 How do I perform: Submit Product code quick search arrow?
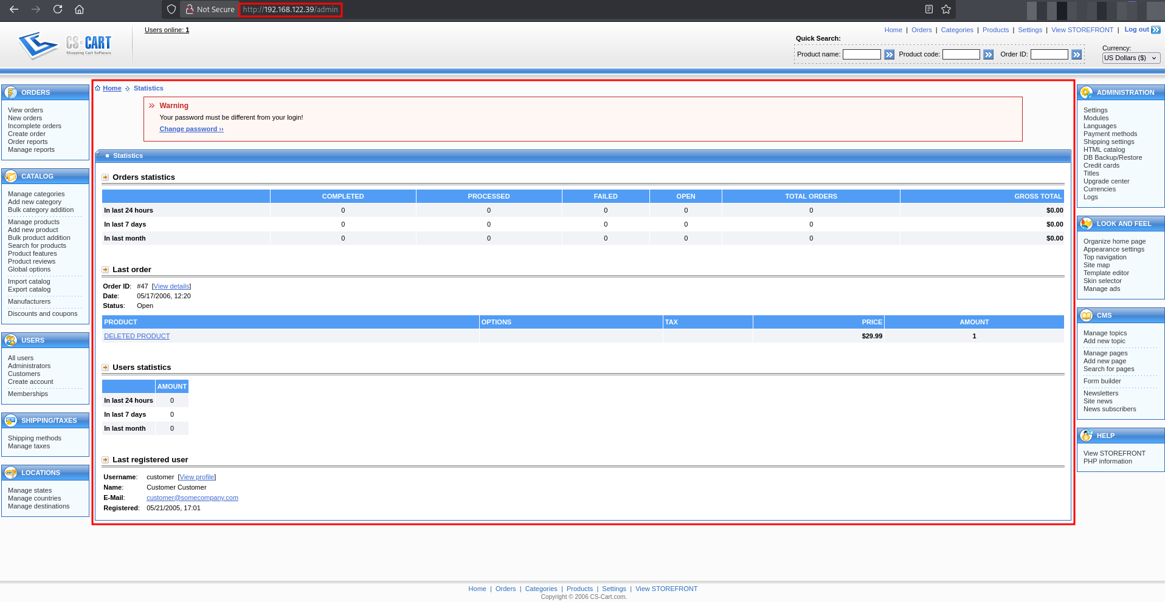tap(988, 55)
